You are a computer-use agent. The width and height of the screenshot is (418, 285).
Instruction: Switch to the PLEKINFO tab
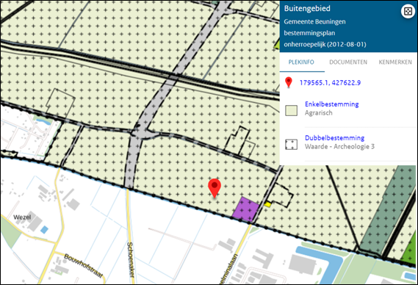click(301, 62)
